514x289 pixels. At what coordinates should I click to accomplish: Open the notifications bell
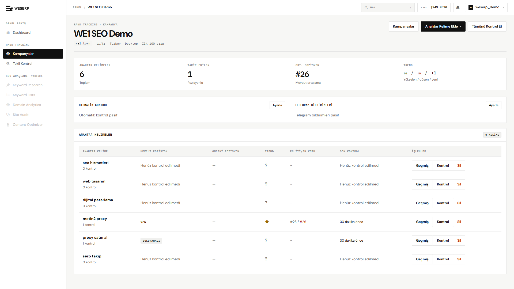458,7
